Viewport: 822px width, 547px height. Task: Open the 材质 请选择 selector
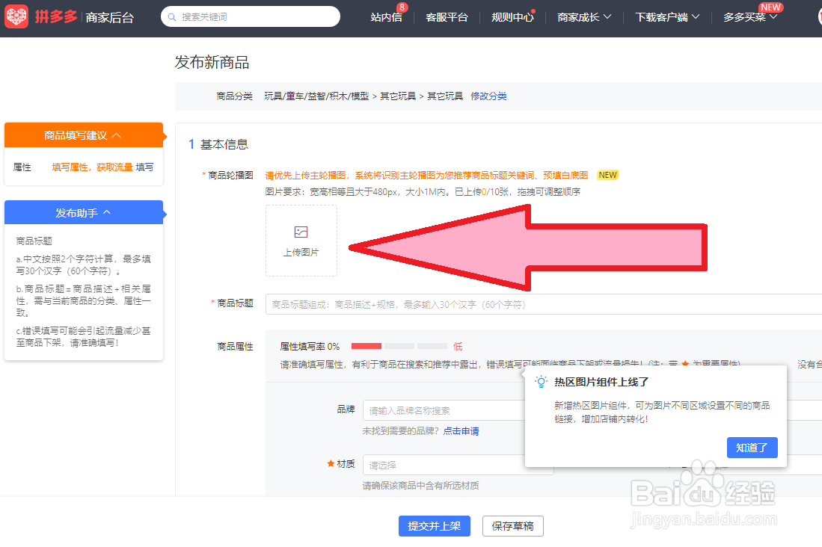(458, 463)
